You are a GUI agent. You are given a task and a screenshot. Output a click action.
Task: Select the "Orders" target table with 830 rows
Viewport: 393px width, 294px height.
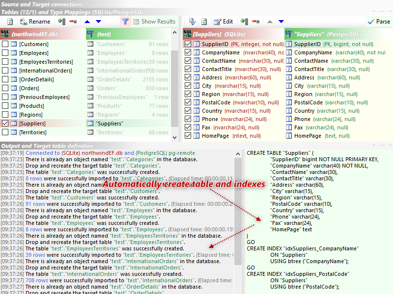tap(128, 88)
